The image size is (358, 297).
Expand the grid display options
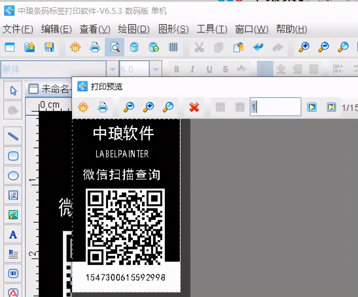173,47
